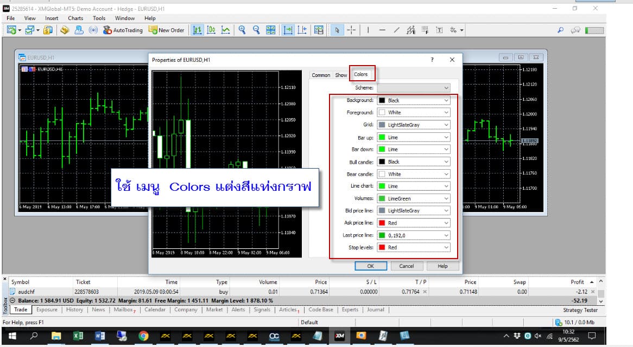The width and height of the screenshot is (633, 347).
Task: Switch chart to line chart icon
Action: 225,30
